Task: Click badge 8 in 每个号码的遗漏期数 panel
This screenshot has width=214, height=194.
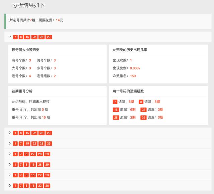Action: (141, 102)
